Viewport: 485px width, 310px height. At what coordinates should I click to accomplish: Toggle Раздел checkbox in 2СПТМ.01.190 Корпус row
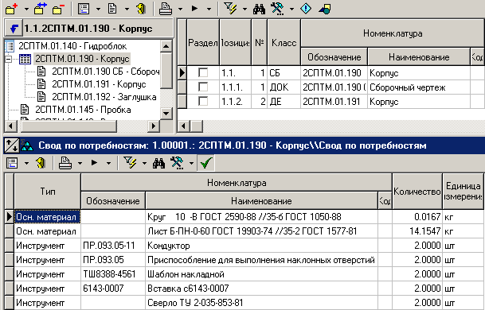click(x=203, y=73)
